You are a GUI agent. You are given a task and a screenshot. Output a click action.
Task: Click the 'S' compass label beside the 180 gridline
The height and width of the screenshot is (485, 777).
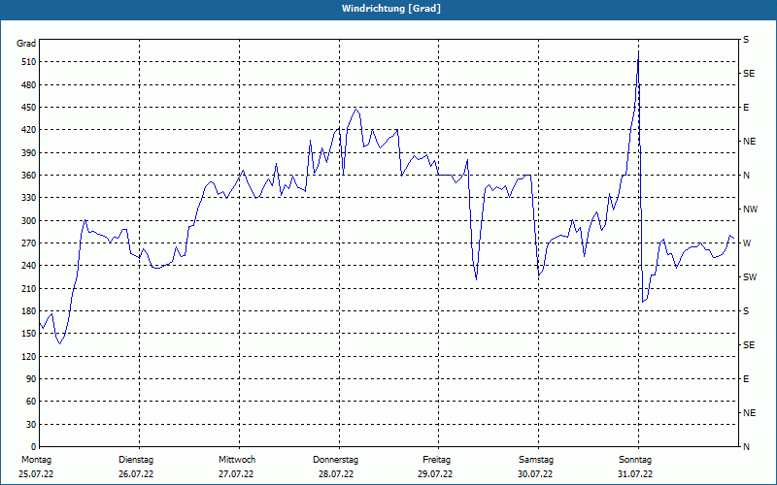[x=746, y=311]
